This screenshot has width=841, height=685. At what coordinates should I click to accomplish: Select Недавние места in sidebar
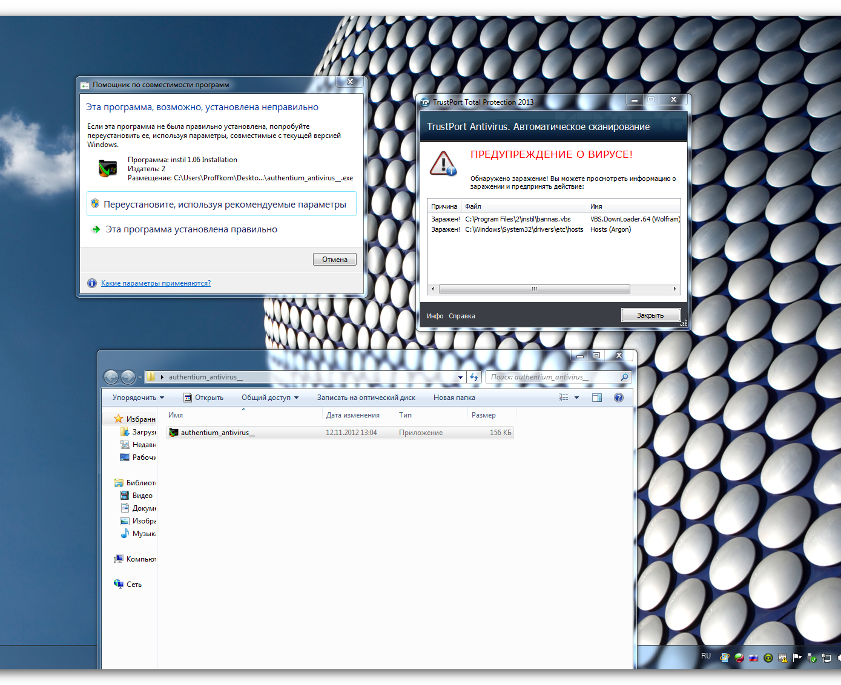[138, 444]
